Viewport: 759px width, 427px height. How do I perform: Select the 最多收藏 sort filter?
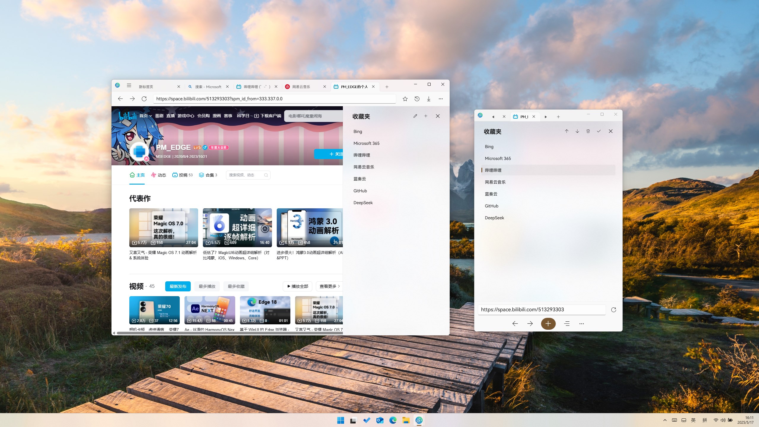pos(236,286)
